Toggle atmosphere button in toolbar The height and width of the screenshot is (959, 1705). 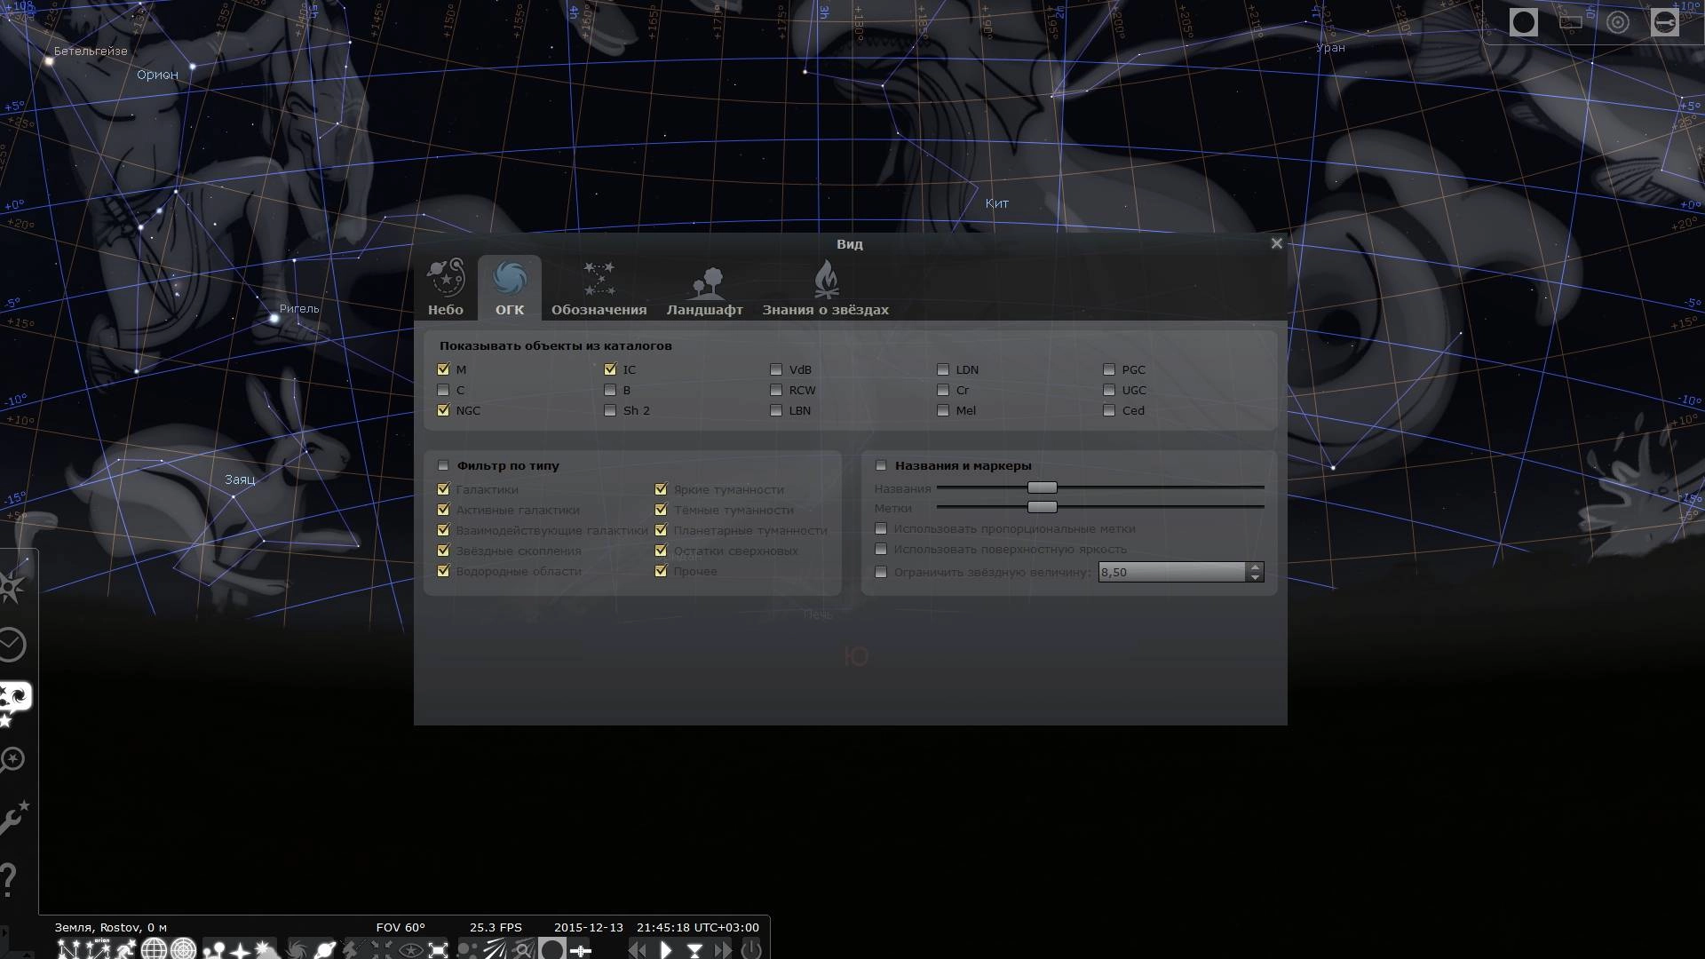[266, 948]
